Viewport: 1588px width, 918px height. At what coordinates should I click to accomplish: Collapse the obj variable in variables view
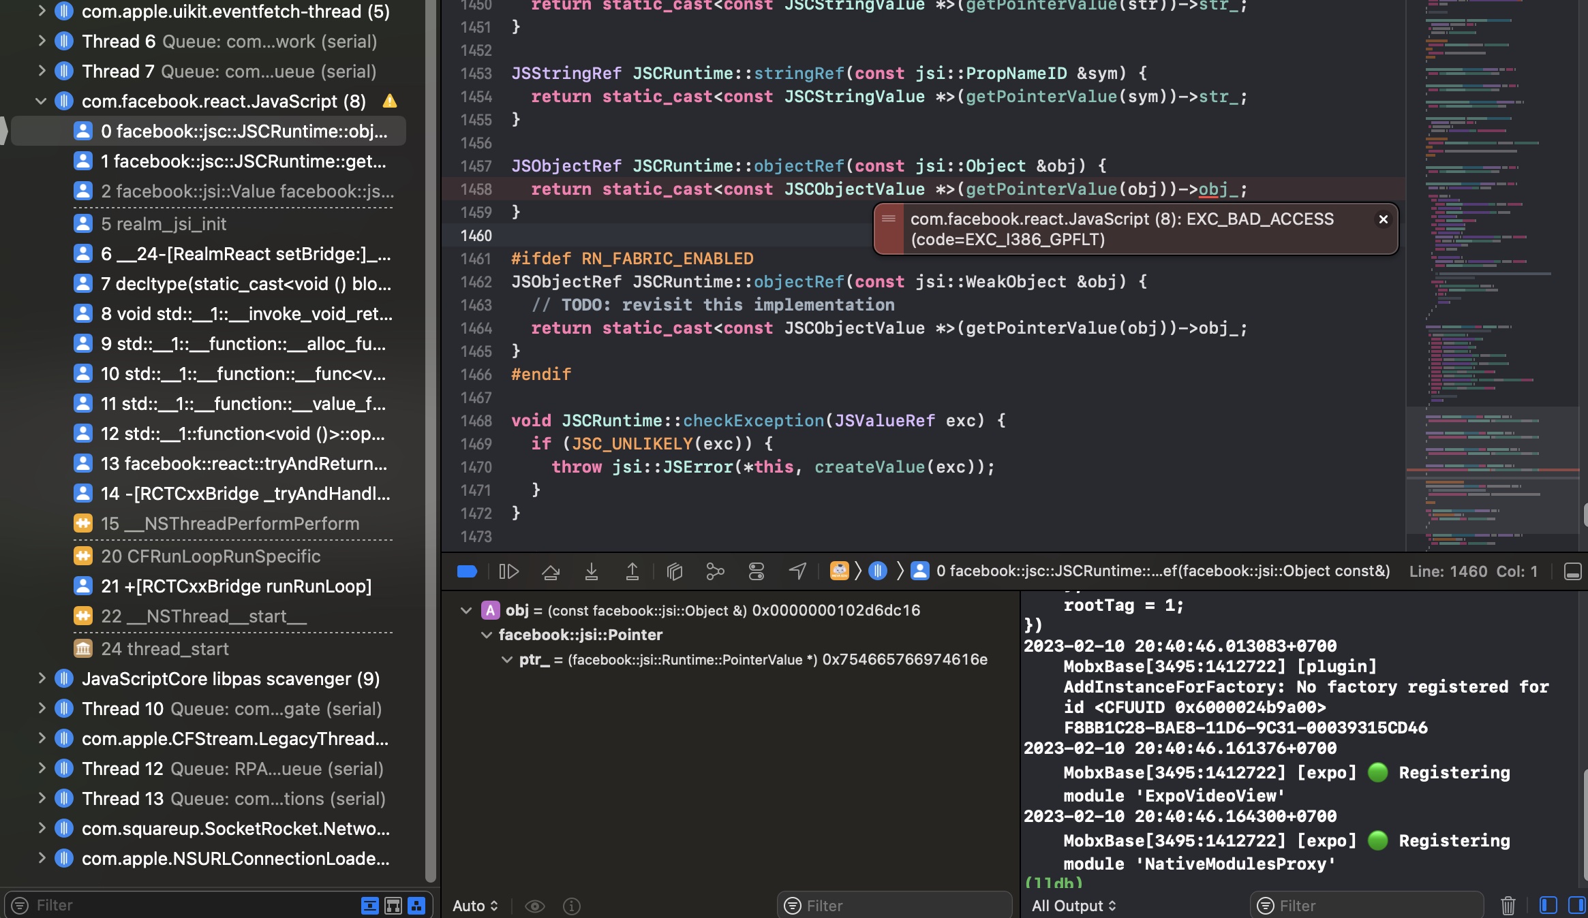tap(466, 610)
